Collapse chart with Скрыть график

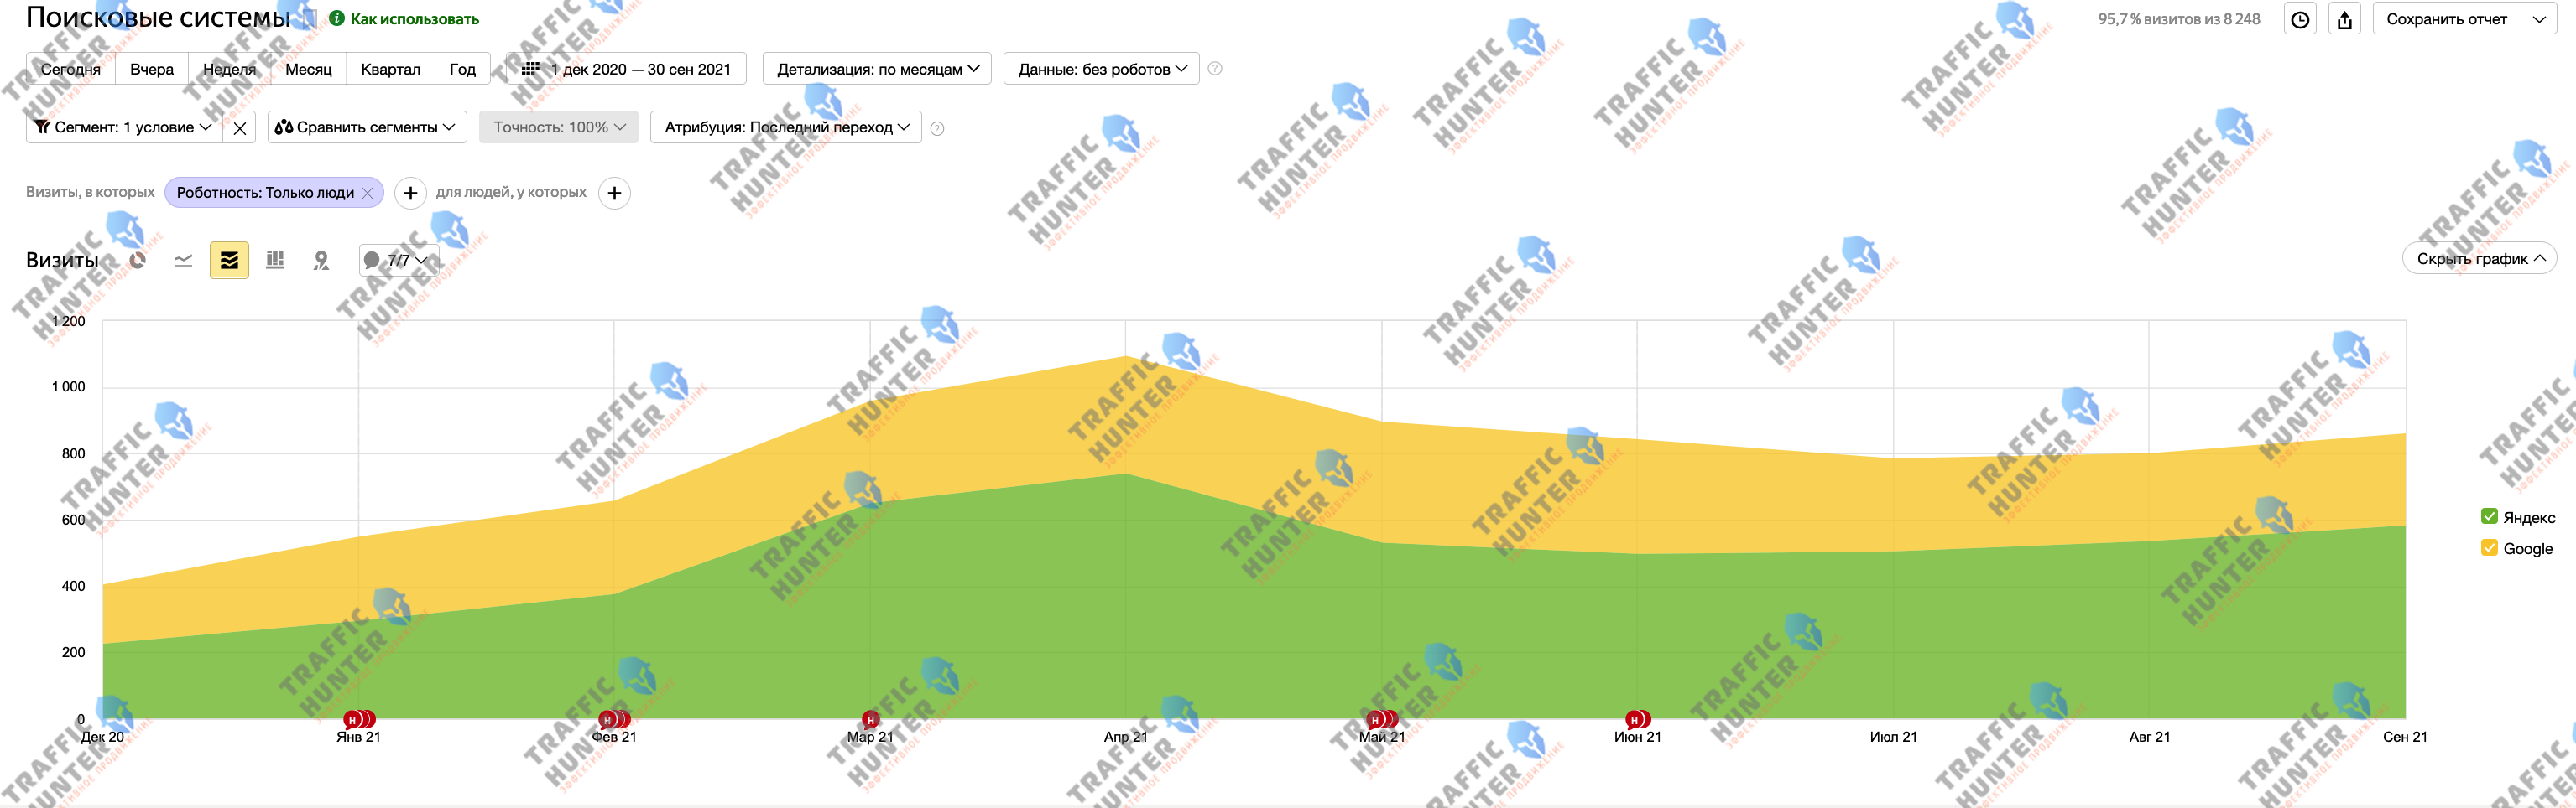2479,259
